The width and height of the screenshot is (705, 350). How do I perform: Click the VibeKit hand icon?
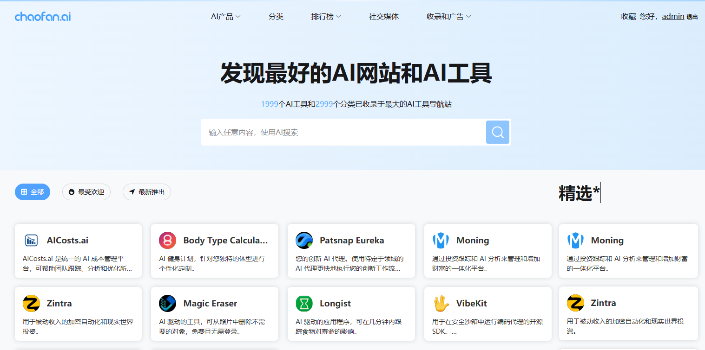pos(441,303)
